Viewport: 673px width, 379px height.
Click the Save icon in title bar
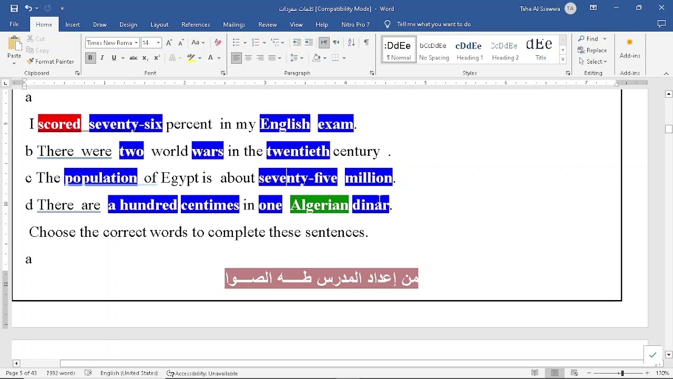click(x=14, y=8)
